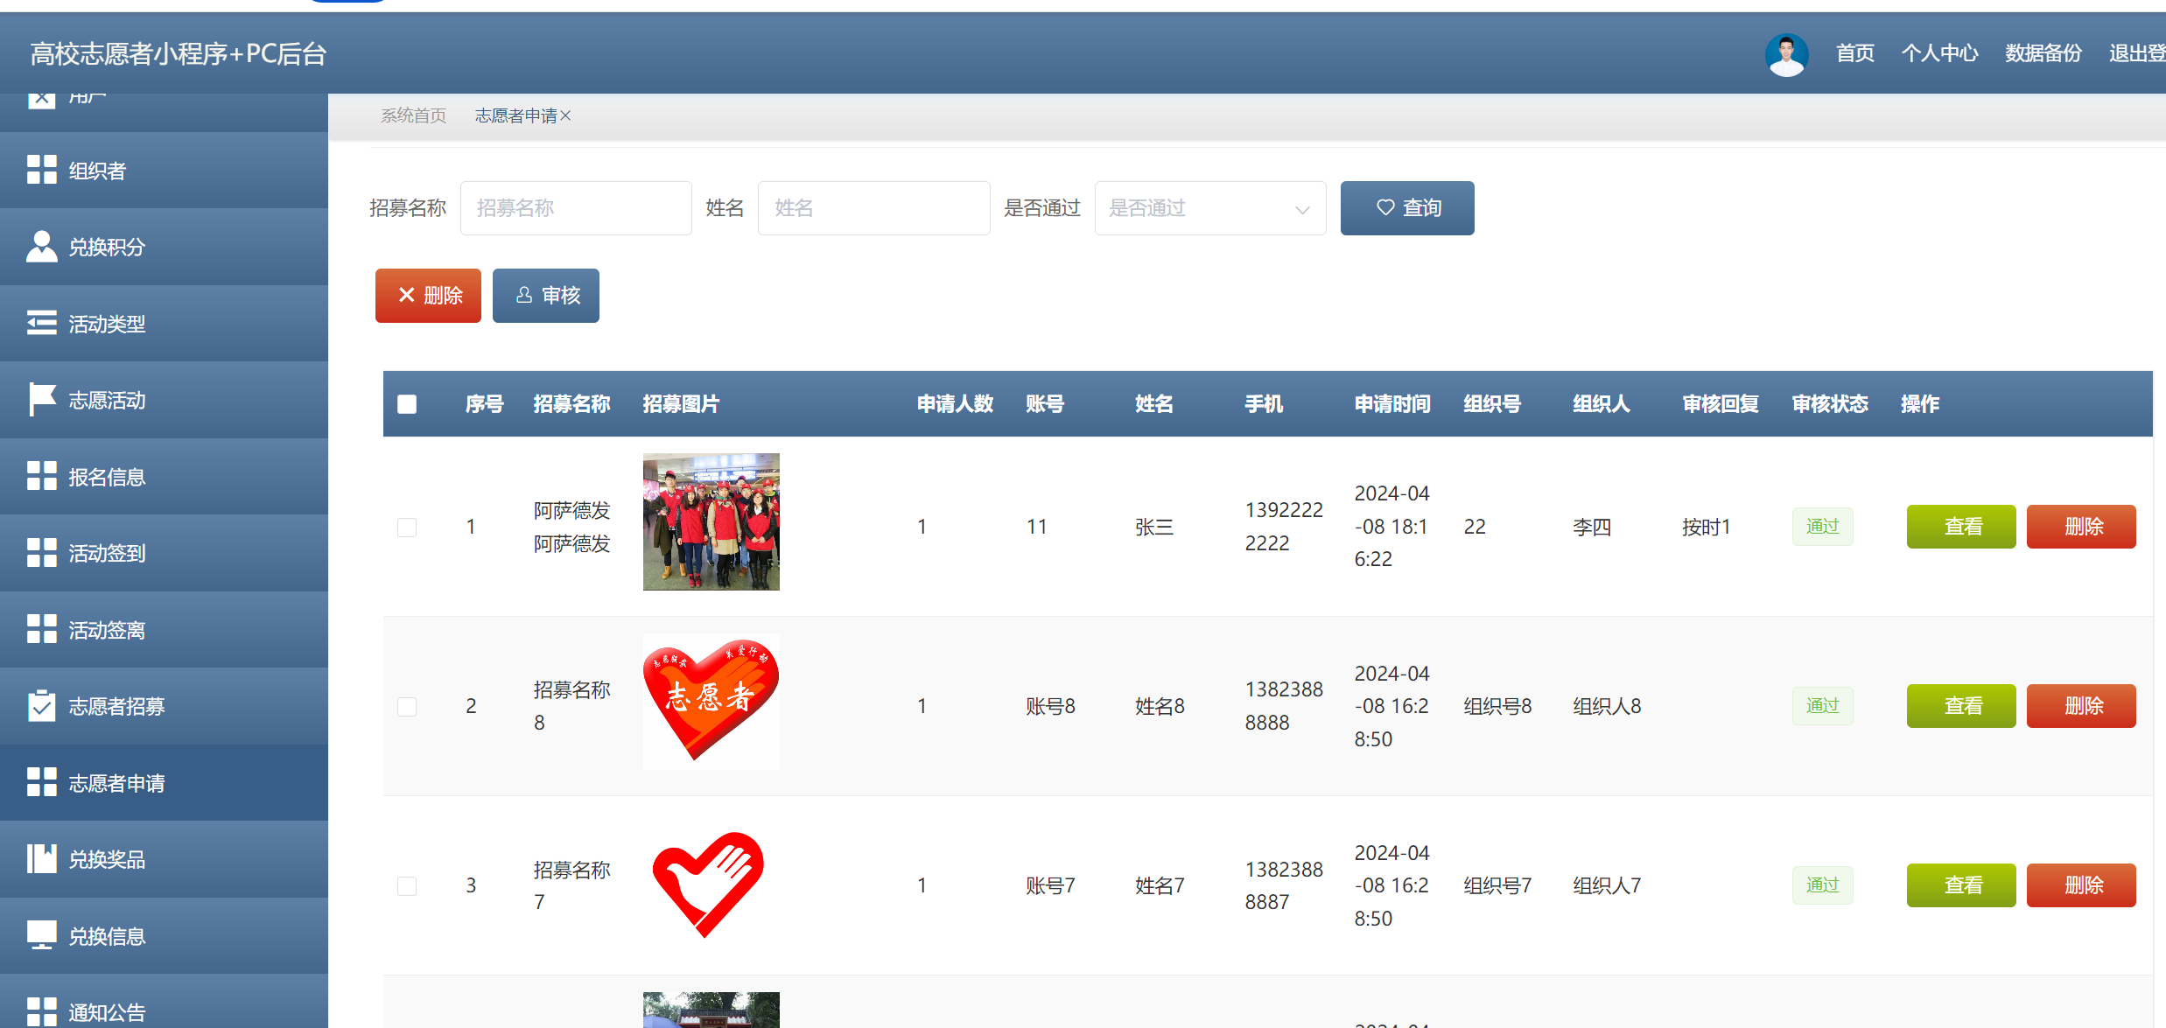Click the person icon on 审核 button

524,295
